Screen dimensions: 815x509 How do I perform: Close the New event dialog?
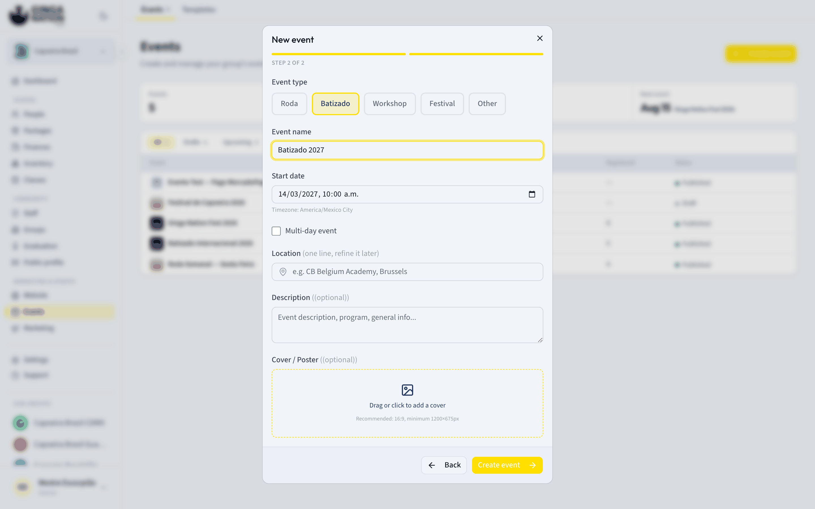click(540, 38)
